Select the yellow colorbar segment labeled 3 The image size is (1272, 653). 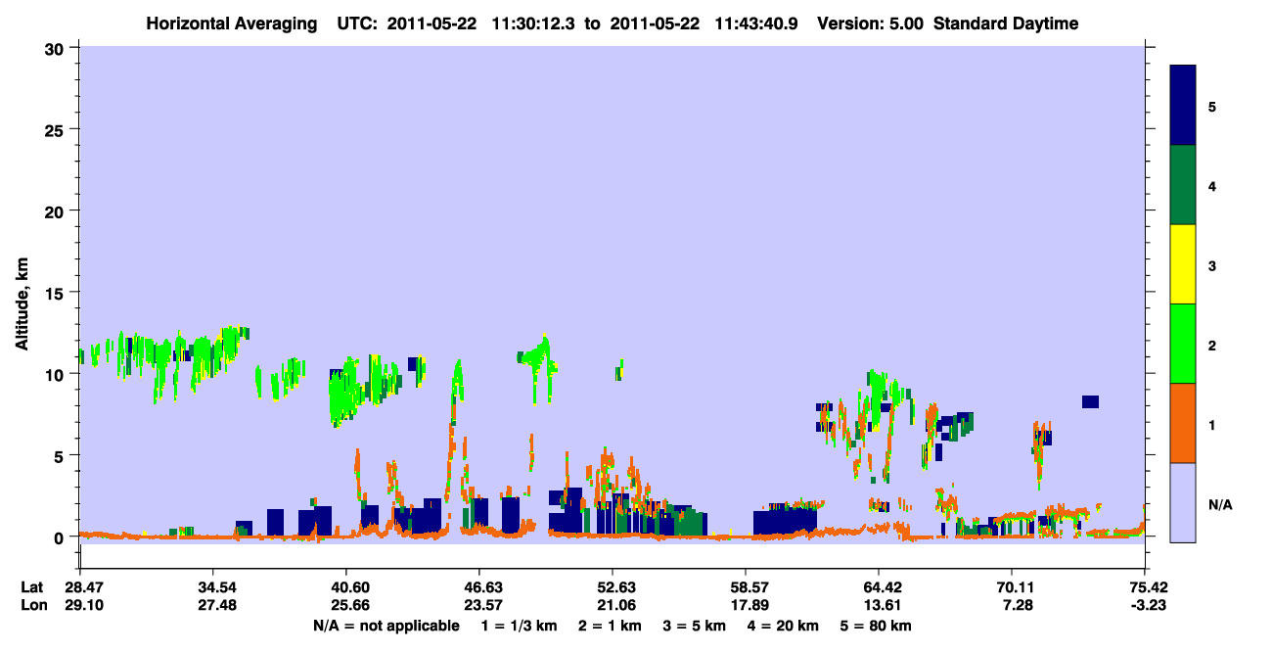(1183, 264)
